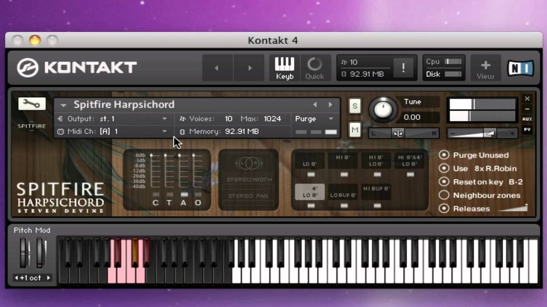Enable the Neighbour zones option
This screenshot has height=307, width=547.
444,195
